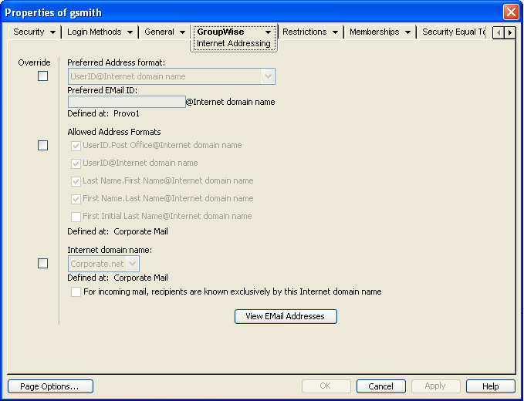The height and width of the screenshot is (401, 524).
Task: Toggle Last Name.First Name address format
Action: (x=76, y=181)
